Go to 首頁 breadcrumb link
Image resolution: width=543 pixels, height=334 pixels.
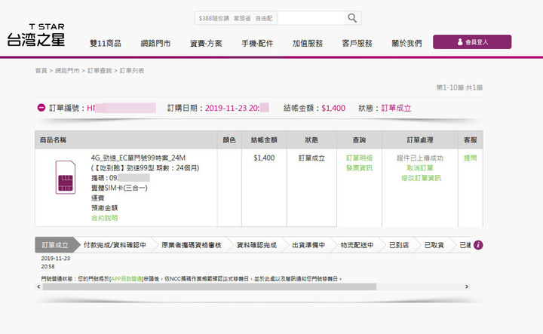tap(41, 71)
